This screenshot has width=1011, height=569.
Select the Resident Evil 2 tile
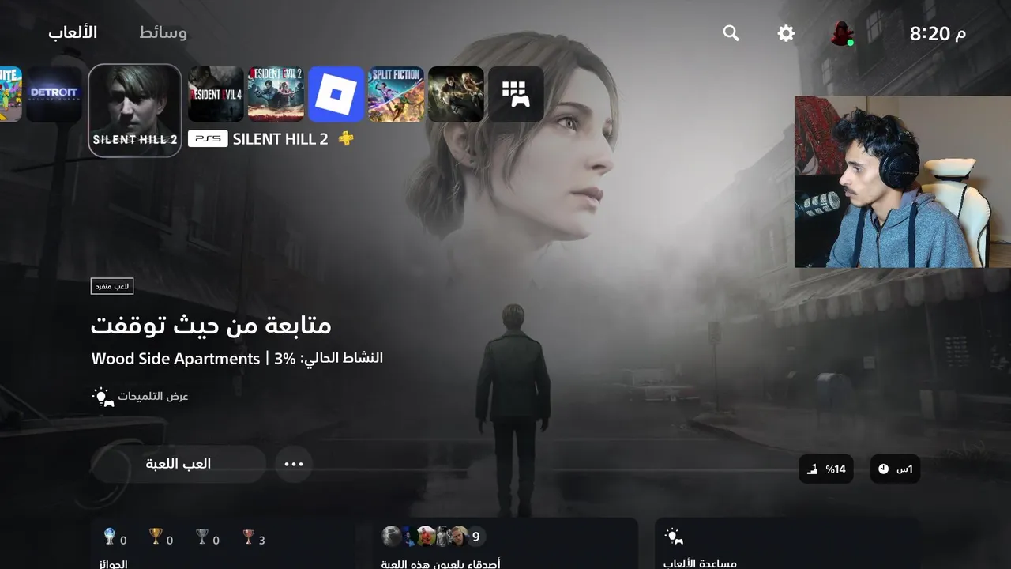[x=276, y=94]
